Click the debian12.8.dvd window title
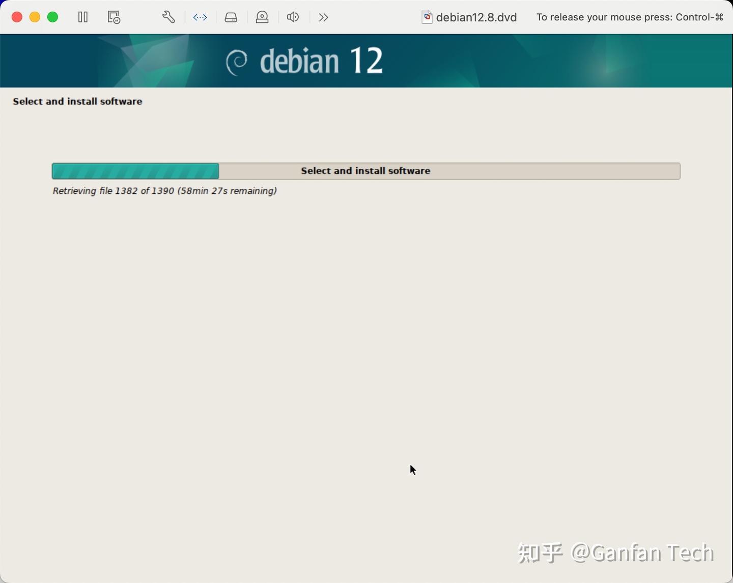The height and width of the screenshot is (583, 733). (475, 17)
